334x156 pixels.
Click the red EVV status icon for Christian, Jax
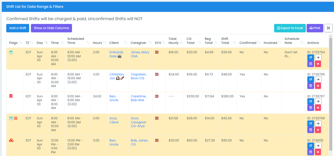(157, 74)
